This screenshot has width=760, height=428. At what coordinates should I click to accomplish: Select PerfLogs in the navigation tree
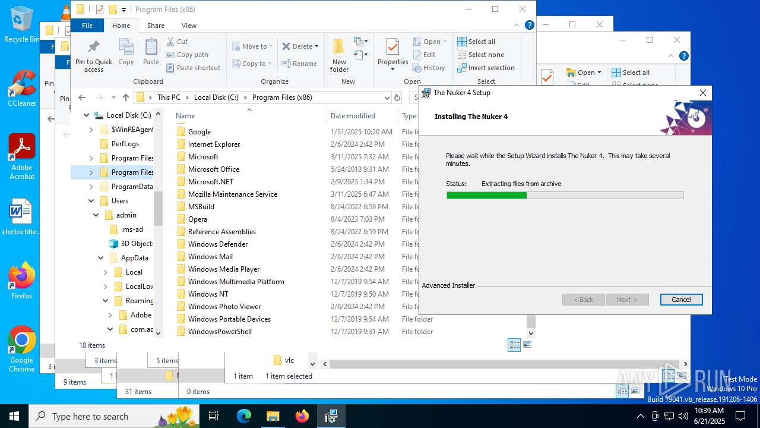[125, 144]
